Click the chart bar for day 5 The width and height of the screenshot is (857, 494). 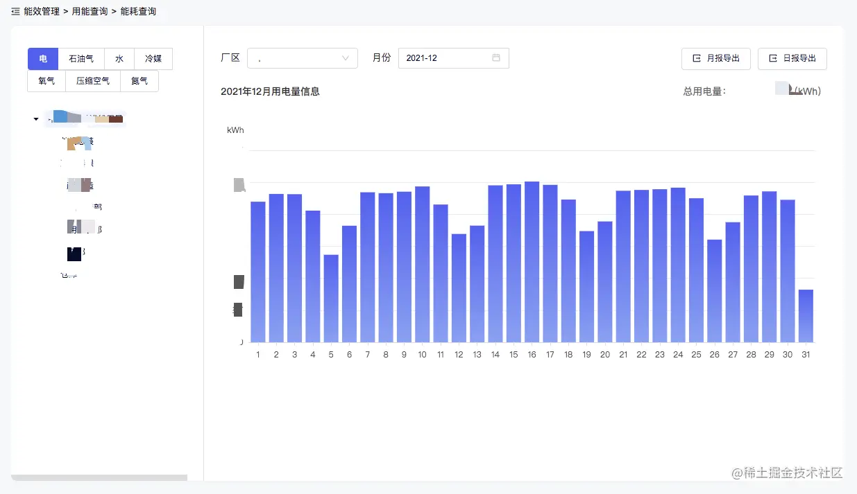331,299
